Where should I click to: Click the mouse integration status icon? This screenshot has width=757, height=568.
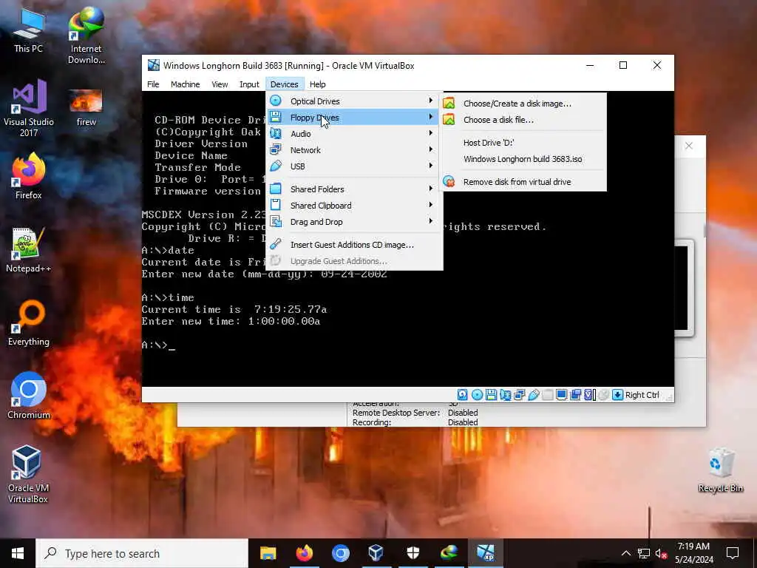(603, 395)
